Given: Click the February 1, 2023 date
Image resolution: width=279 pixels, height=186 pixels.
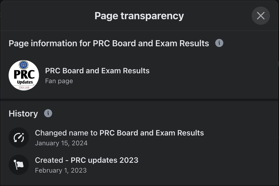Looking at the screenshot, I should pos(61,170).
